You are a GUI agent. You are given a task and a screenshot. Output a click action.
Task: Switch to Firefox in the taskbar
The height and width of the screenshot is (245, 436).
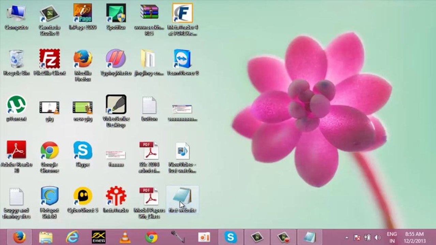(19, 237)
